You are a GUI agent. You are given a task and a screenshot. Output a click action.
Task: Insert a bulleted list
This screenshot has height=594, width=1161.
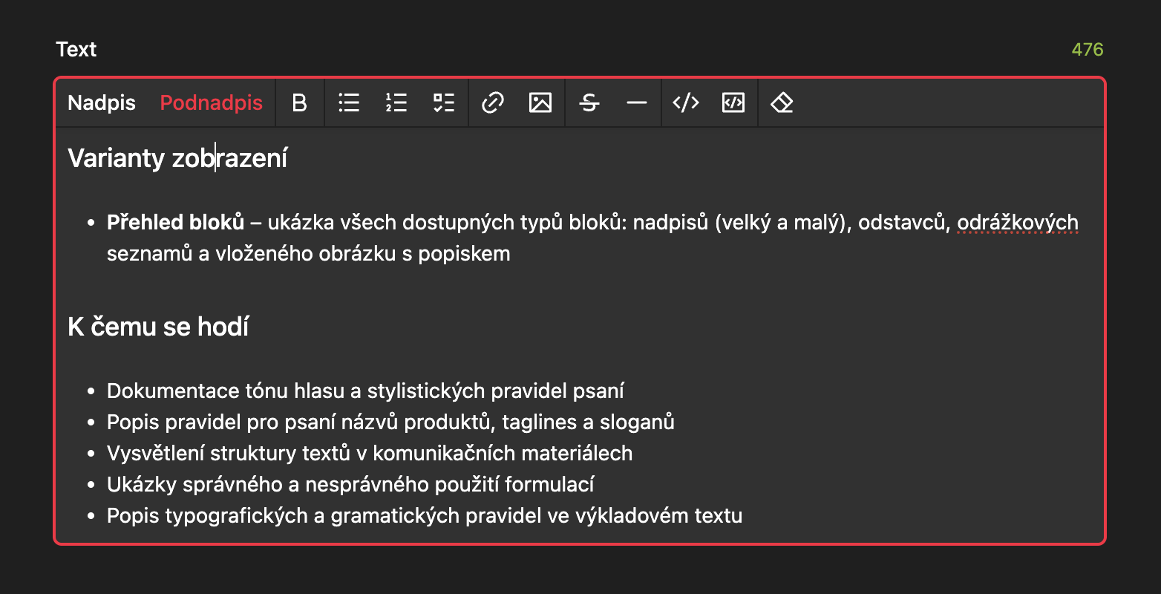tap(349, 102)
